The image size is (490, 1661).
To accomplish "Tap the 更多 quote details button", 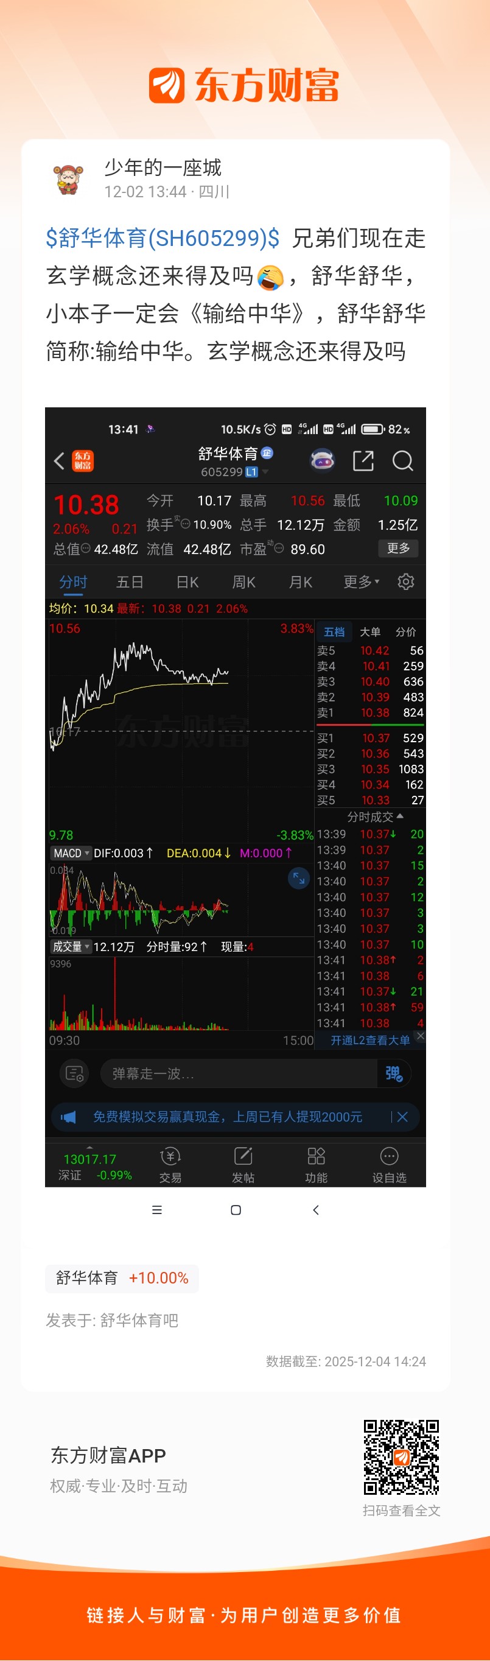I will coord(398,548).
